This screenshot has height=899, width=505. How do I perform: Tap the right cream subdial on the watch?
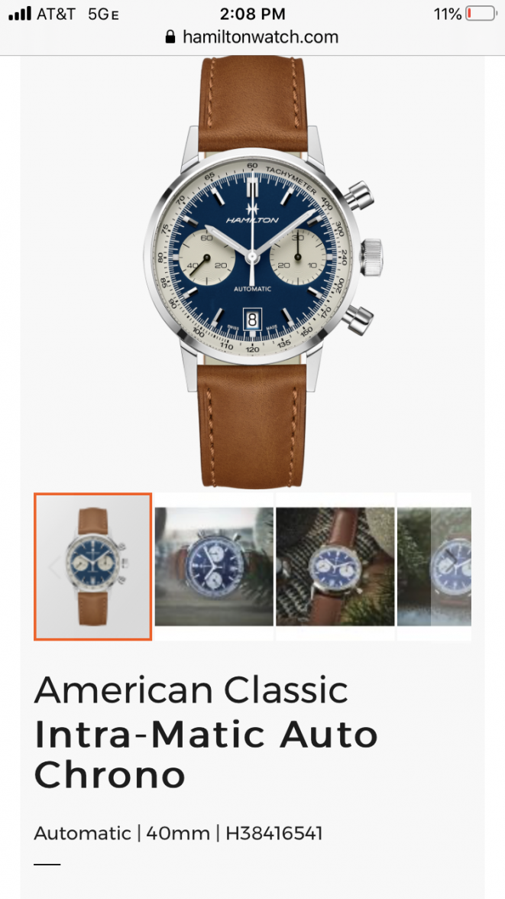(x=297, y=258)
